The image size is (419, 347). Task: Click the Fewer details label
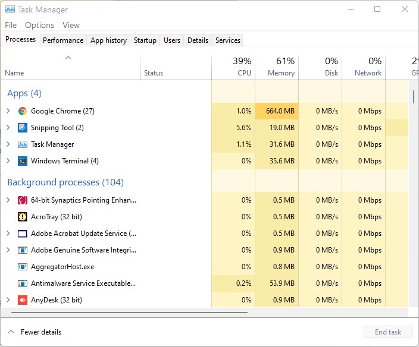(41, 332)
